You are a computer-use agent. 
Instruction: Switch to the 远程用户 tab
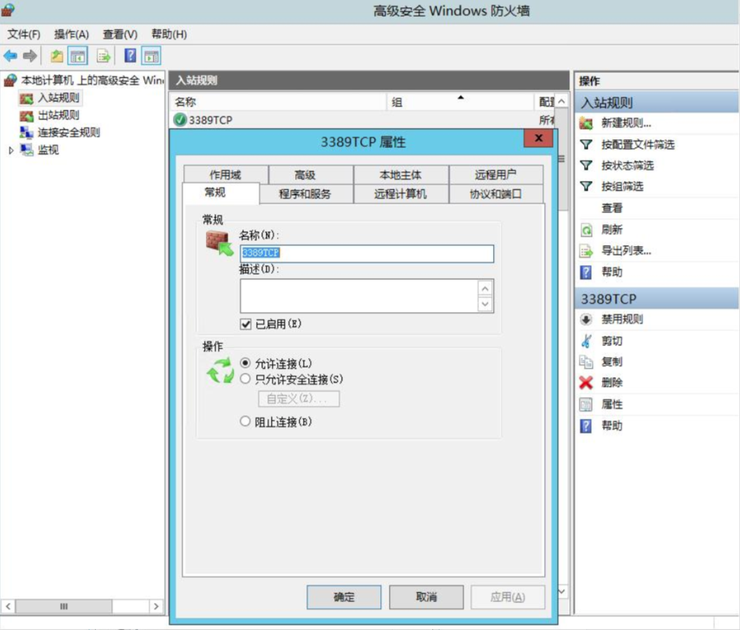coord(495,175)
